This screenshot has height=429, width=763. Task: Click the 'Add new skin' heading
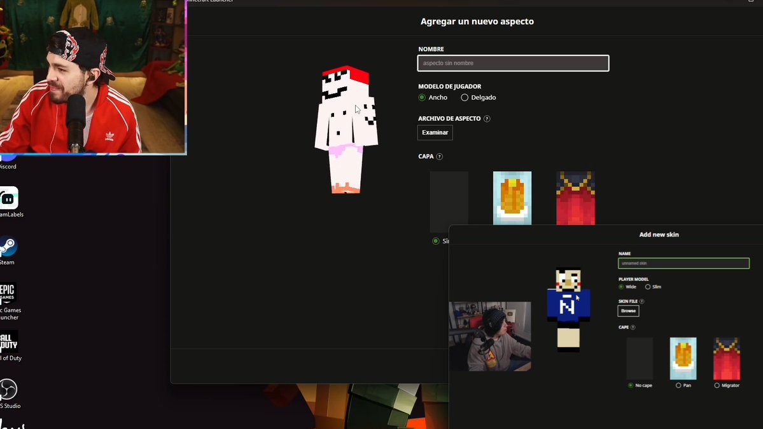pos(659,235)
